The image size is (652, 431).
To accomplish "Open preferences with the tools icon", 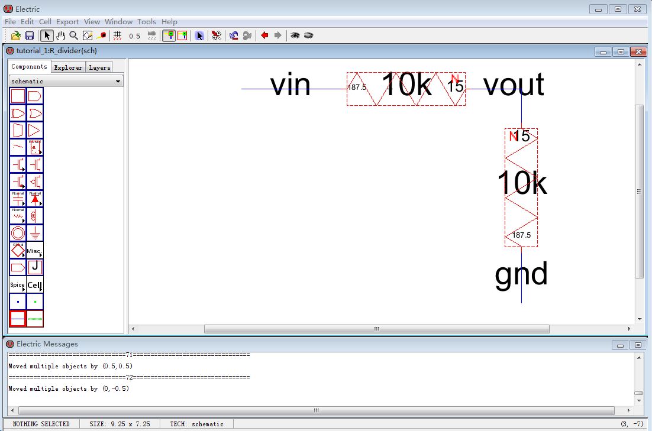I will pos(216,35).
